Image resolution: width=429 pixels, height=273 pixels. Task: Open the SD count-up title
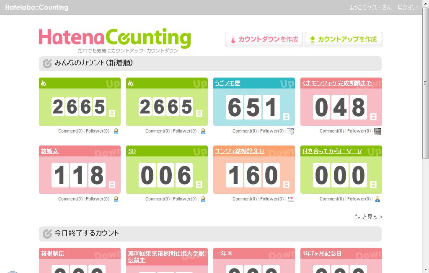[x=132, y=151]
